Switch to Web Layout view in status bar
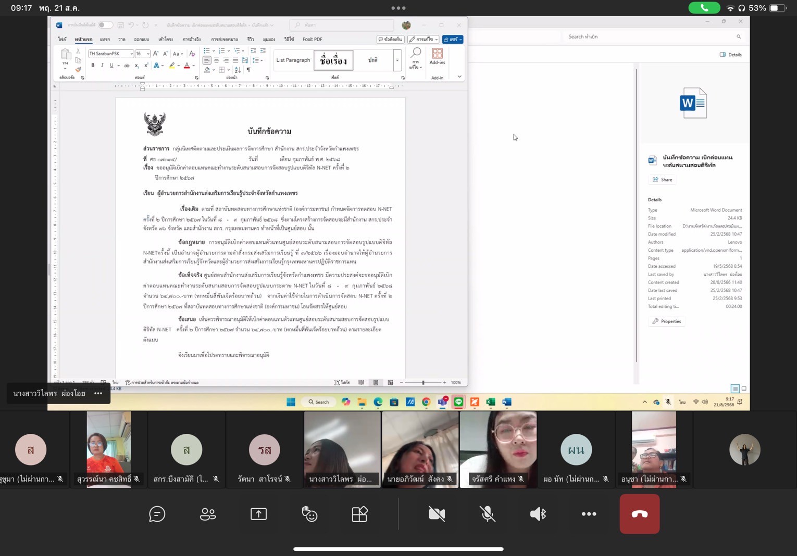 coord(390,382)
